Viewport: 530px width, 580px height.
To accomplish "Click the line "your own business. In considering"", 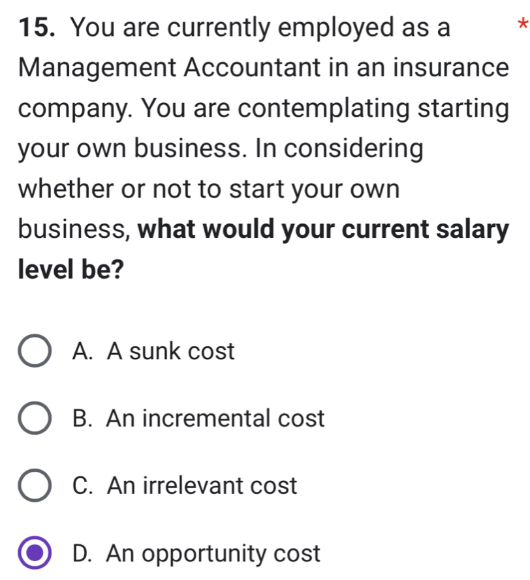I will point(221,150).
